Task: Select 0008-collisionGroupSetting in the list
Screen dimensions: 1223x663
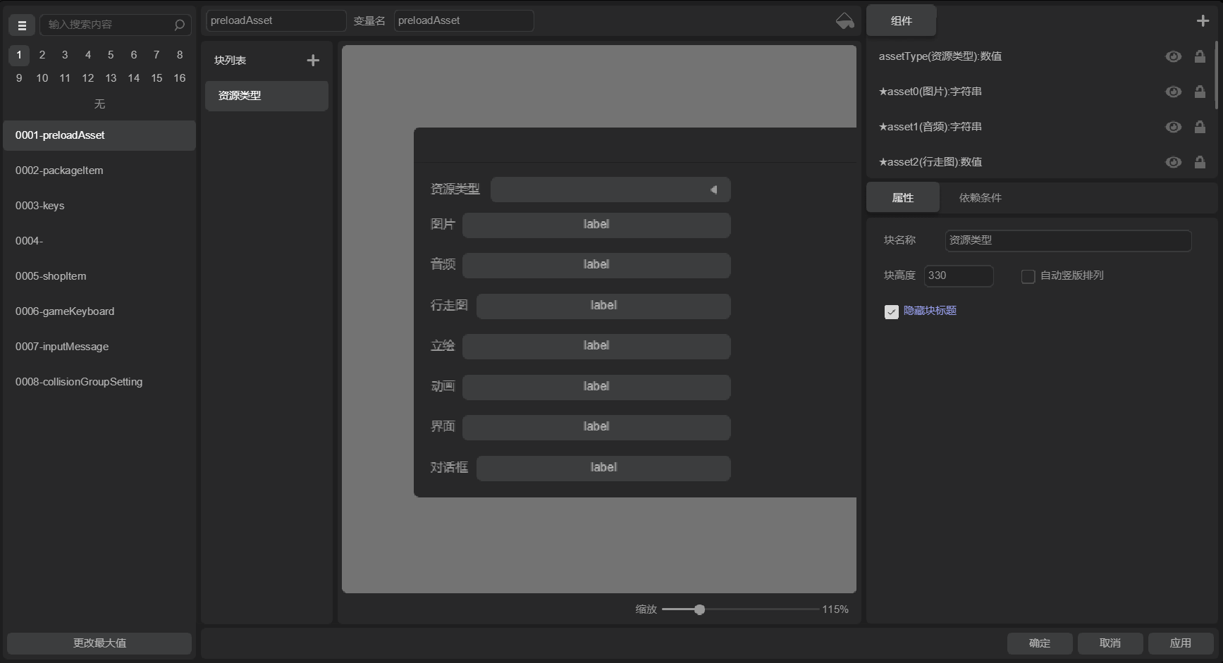Action: [99, 382]
